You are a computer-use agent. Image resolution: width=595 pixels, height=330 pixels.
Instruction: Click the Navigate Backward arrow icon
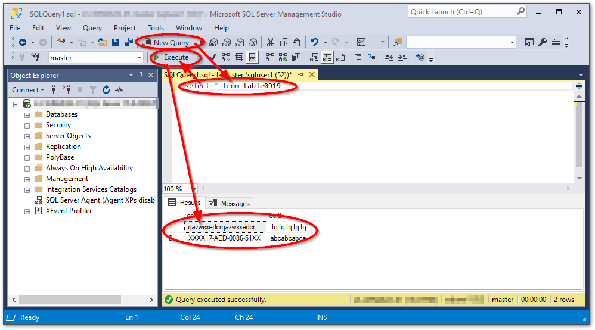pyautogui.click(x=23, y=42)
